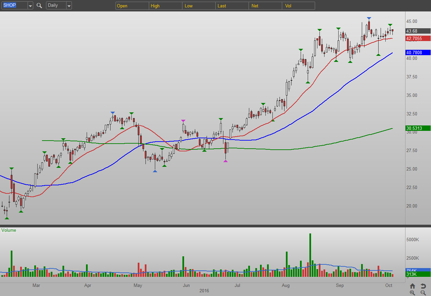Zoom out with the minus magnifier
Screen dimensions: 431x296
423,293
